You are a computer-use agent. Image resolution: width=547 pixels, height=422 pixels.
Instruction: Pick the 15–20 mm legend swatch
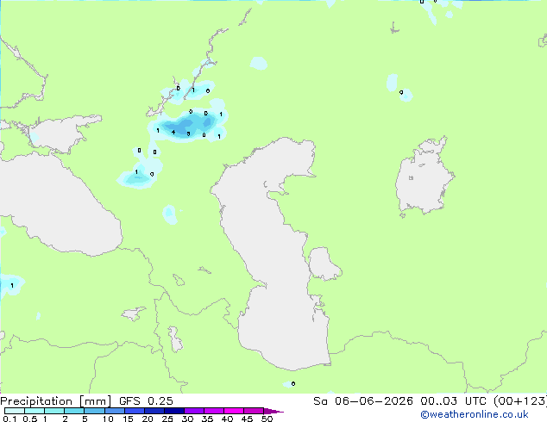coord(135,411)
